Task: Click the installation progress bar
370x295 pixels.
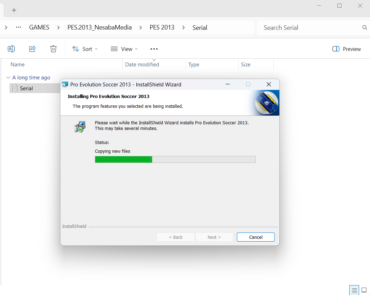Action: [x=175, y=159]
